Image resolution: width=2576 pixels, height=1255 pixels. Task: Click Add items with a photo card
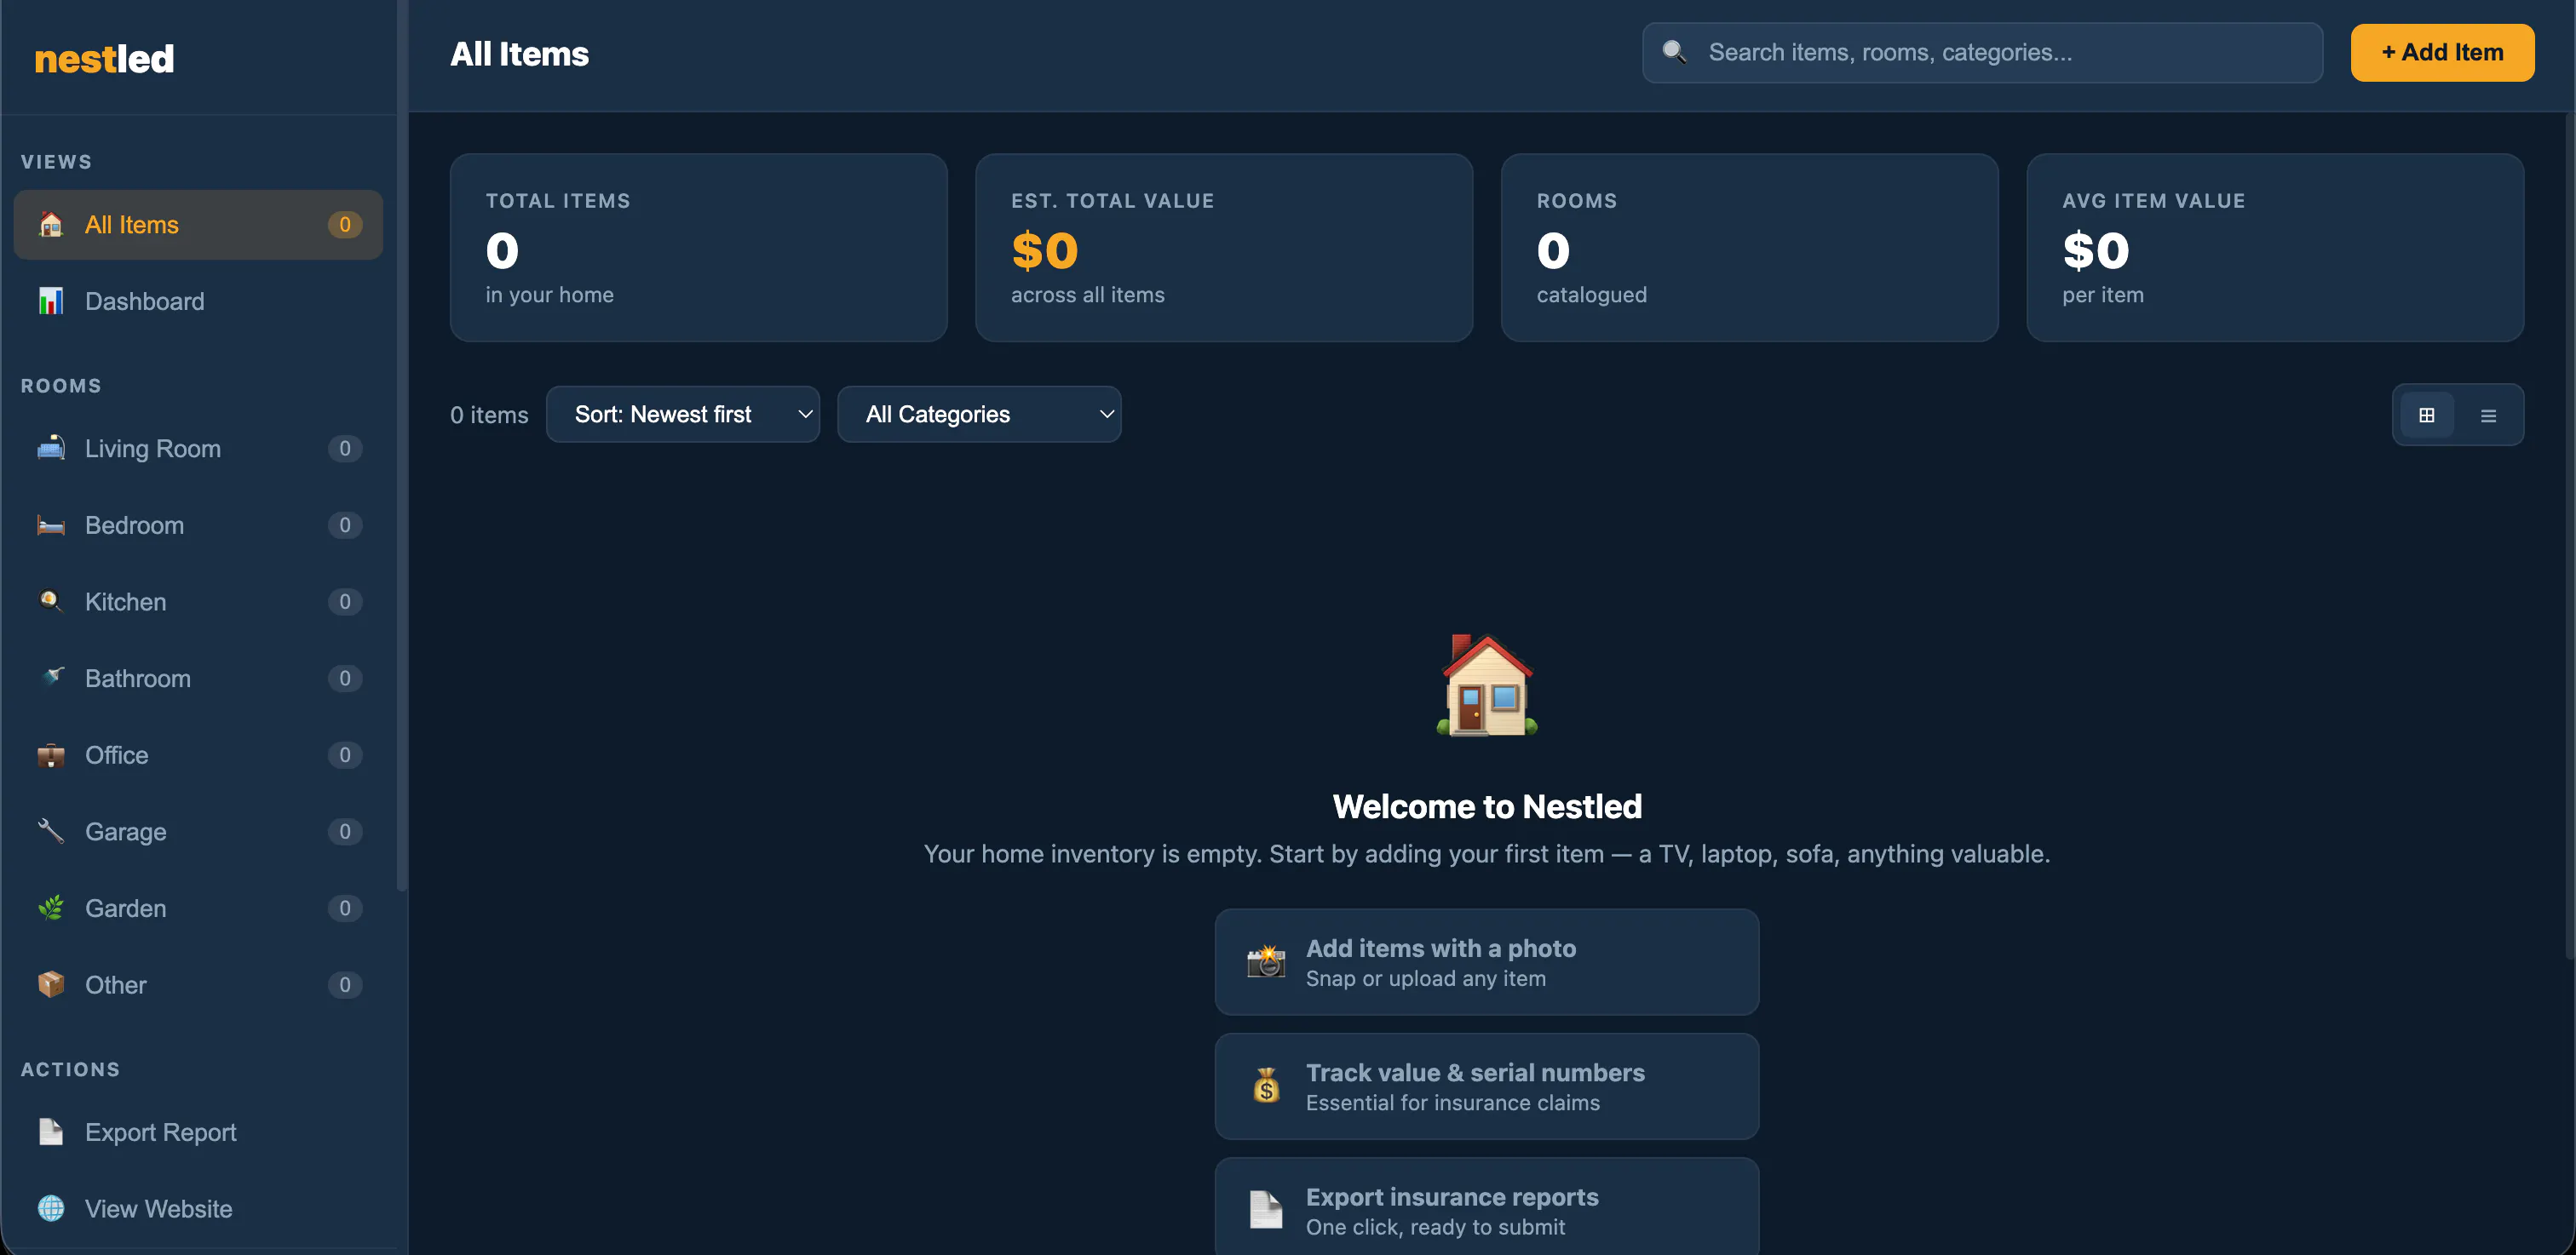(x=1487, y=962)
